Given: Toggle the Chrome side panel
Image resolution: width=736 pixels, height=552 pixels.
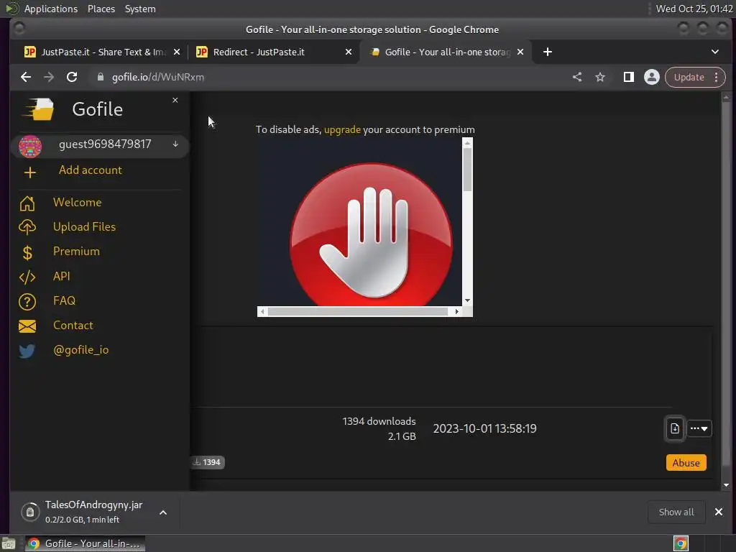Looking at the screenshot, I should click(x=628, y=77).
